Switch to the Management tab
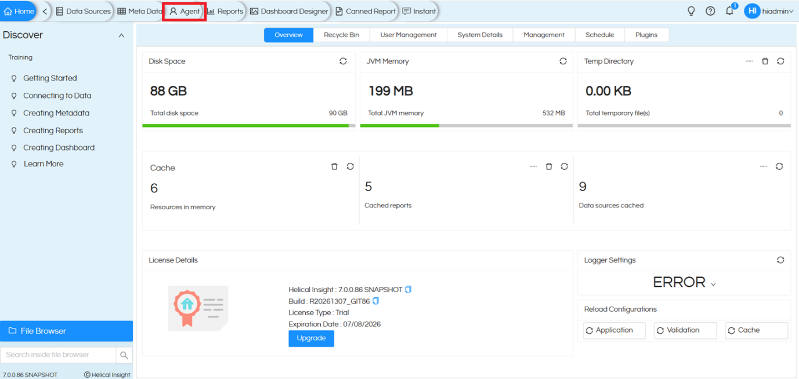Screen dimensions: 799x379 tap(544, 35)
